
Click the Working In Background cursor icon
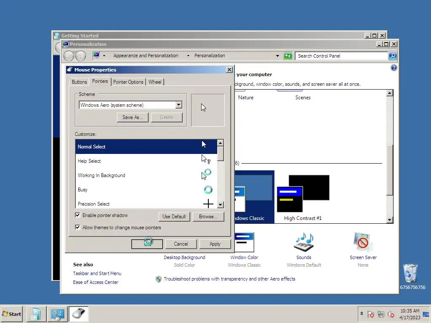pos(206,175)
